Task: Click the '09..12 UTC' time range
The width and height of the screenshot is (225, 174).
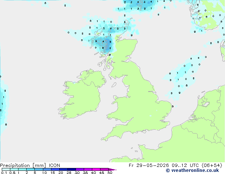Action: click(185, 165)
